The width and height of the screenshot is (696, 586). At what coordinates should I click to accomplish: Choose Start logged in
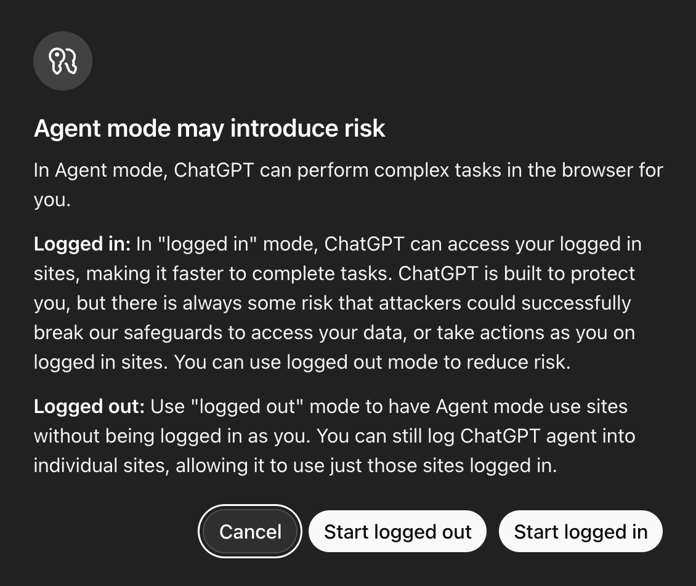(x=580, y=531)
